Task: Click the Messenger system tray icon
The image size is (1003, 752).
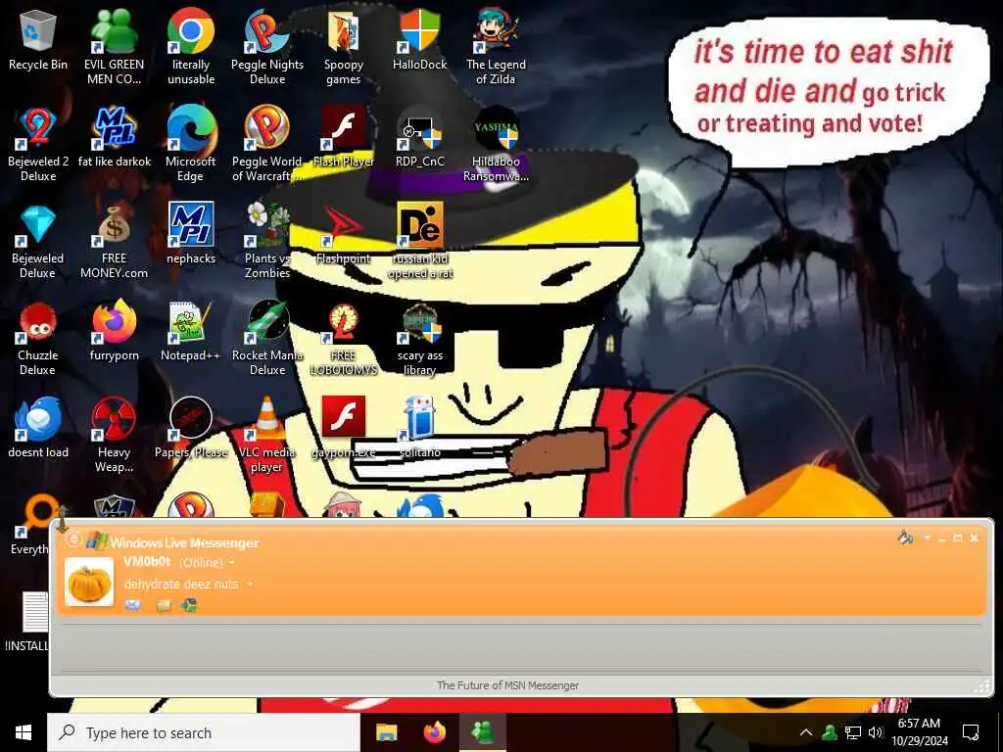Action: (830, 732)
